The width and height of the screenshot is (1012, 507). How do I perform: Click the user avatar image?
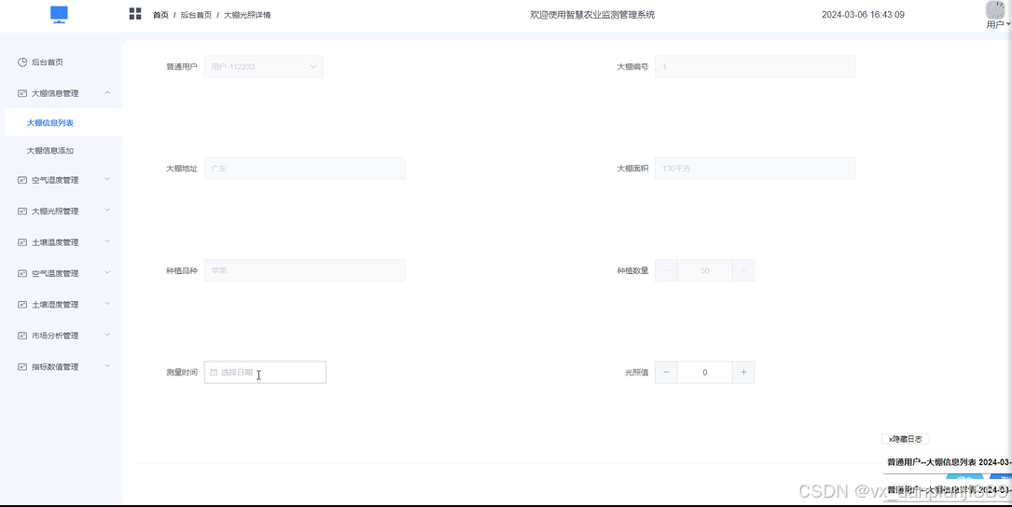pos(996,9)
